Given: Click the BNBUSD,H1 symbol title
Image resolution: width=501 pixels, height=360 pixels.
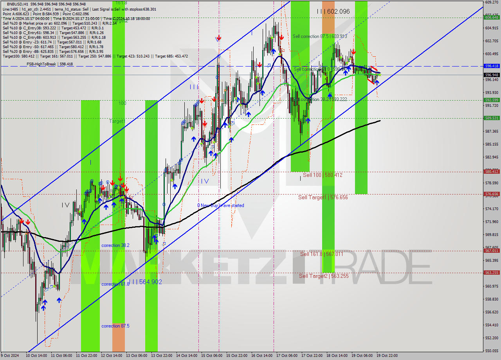Looking at the screenshot, I should point(17,4).
